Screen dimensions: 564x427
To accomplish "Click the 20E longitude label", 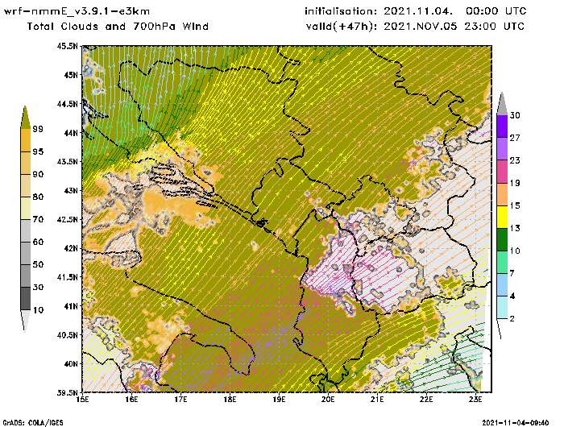I will [328, 400].
